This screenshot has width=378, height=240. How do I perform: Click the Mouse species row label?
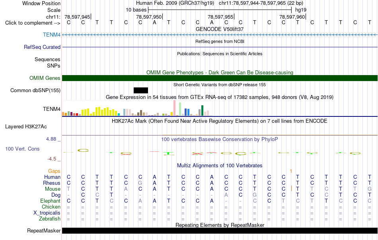[53, 189]
